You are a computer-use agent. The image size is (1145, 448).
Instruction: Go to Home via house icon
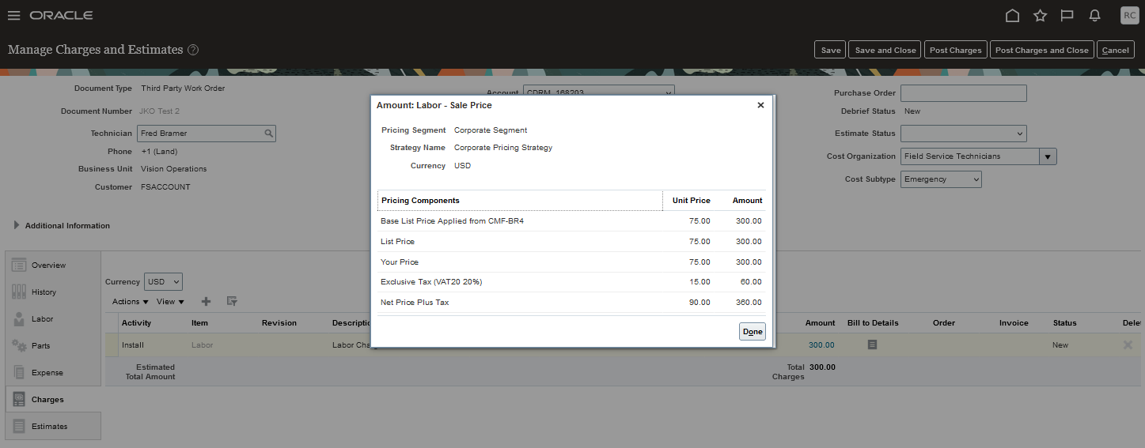click(x=1012, y=16)
